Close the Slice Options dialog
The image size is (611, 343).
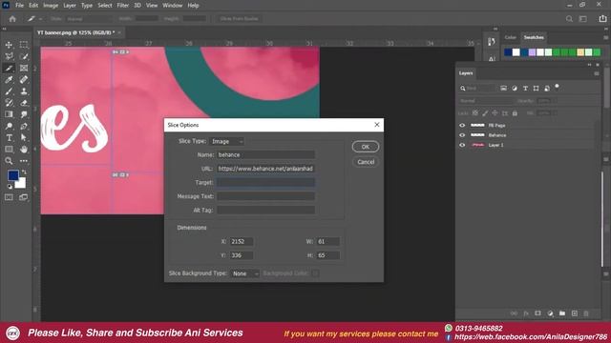point(376,125)
